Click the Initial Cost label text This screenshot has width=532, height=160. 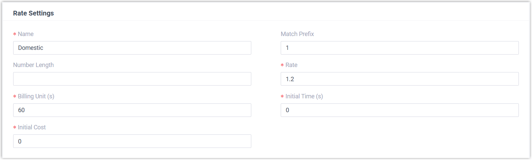[32, 127]
